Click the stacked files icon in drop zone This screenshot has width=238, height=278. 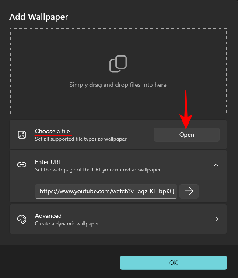(x=118, y=64)
